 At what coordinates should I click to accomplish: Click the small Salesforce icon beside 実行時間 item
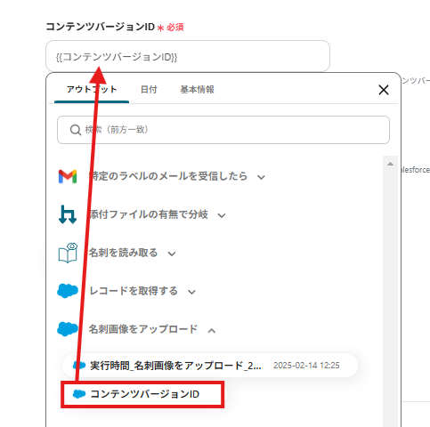click(x=79, y=366)
